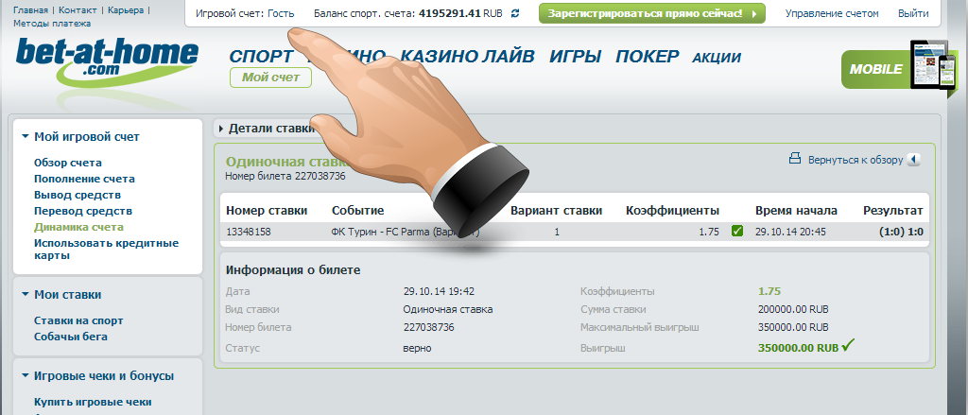Open the СПОРТ main menu
This screenshot has width=968, height=415.
coord(261,57)
